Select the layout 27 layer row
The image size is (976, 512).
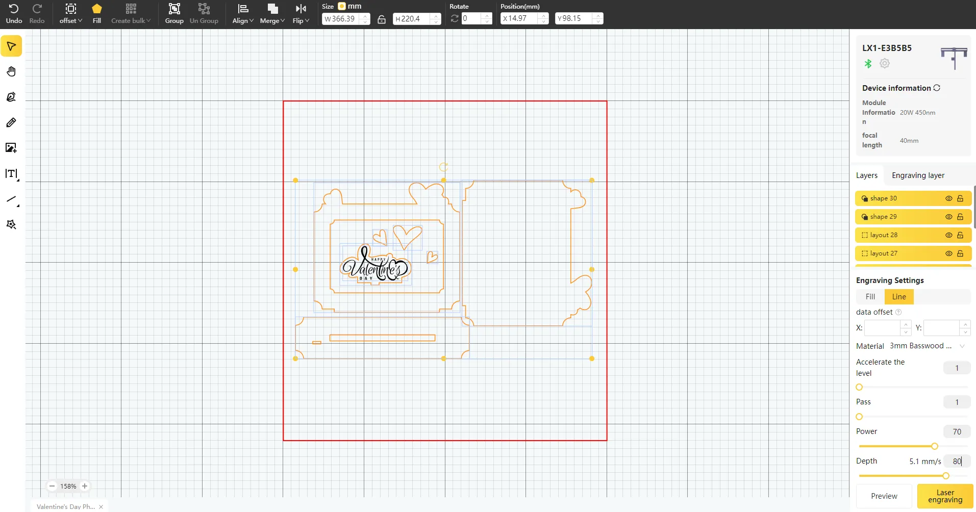913,253
